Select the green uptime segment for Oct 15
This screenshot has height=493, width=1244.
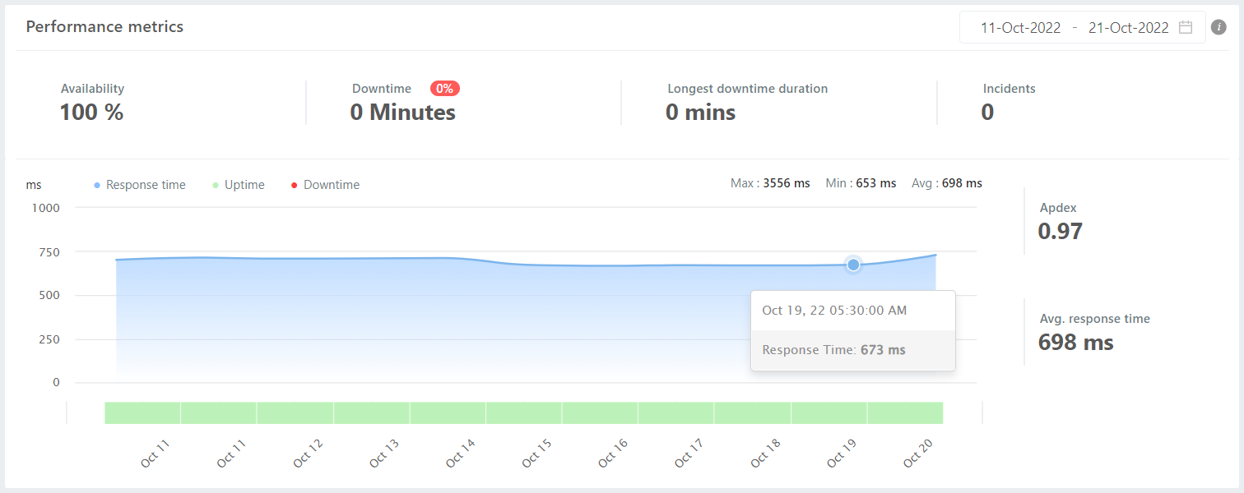click(x=523, y=412)
